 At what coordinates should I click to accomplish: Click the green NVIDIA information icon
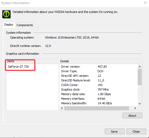[6, 14]
